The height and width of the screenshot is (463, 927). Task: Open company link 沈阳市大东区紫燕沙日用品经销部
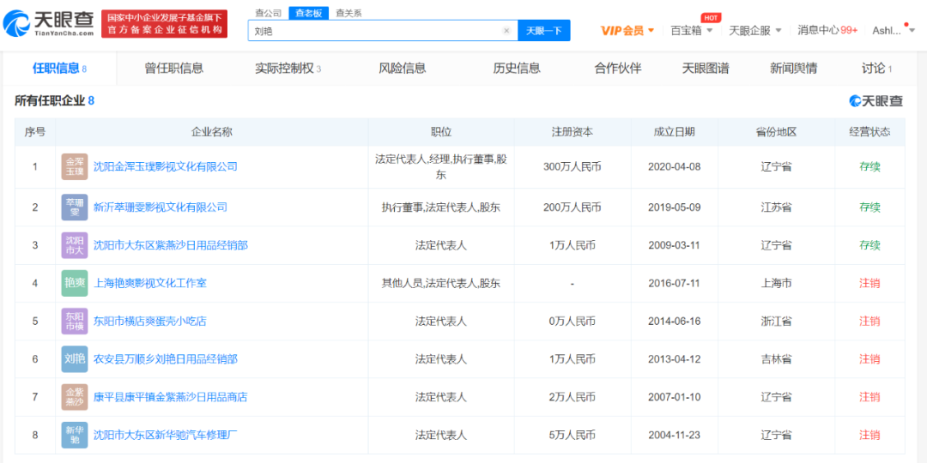tap(170, 245)
